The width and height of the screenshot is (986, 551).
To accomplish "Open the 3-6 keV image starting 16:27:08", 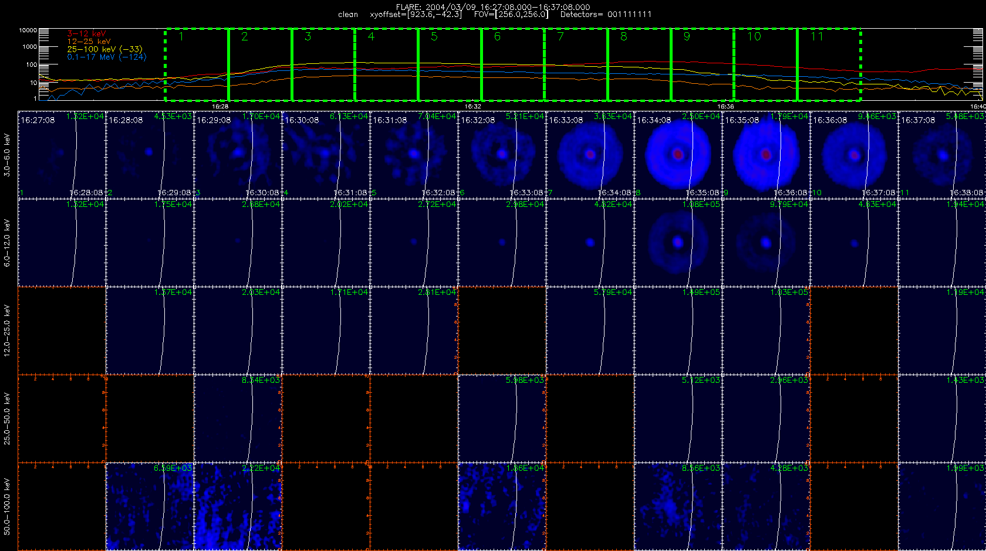I will click(x=62, y=155).
